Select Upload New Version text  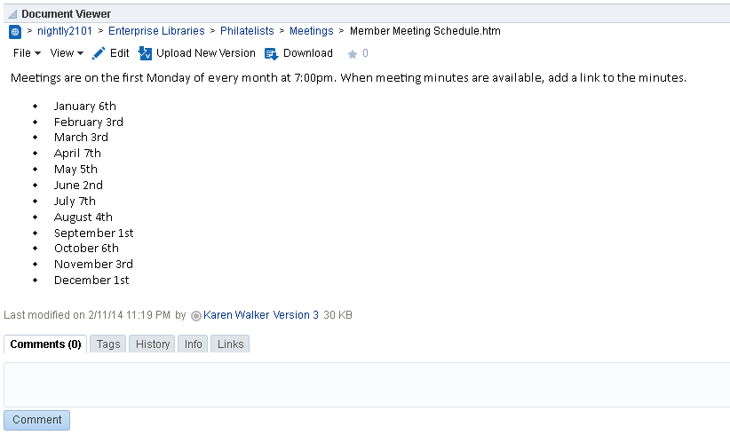pos(206,53)
